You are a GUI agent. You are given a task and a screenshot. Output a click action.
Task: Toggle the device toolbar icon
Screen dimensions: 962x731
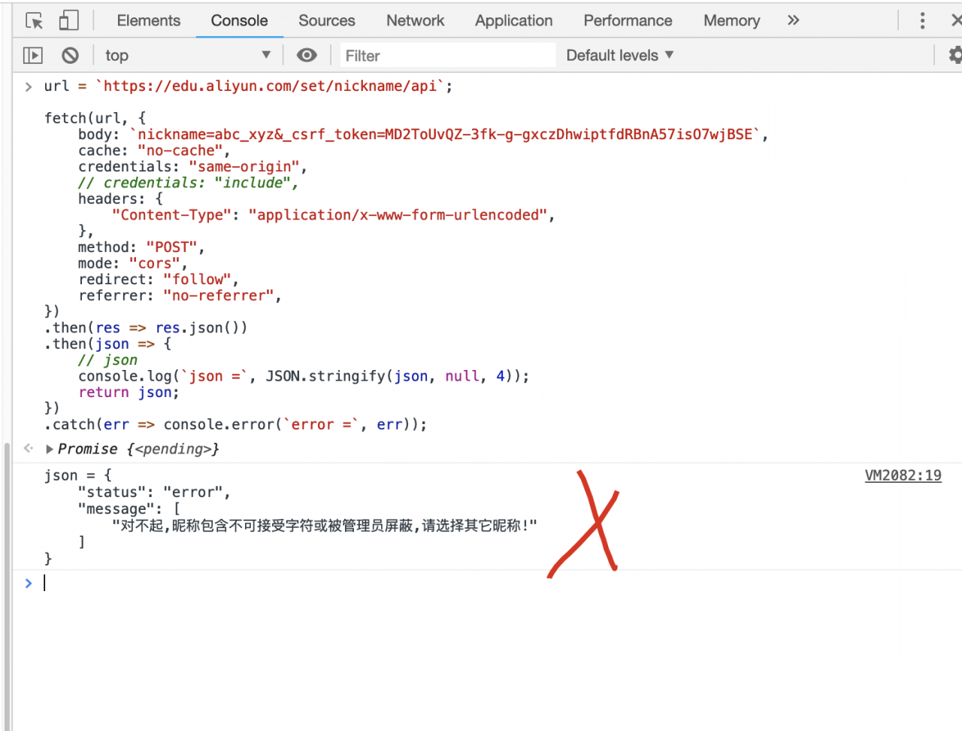(68, 20)
